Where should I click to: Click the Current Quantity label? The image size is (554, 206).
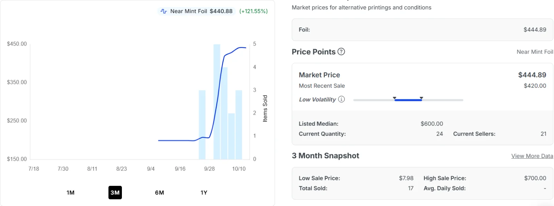[322, 134]
